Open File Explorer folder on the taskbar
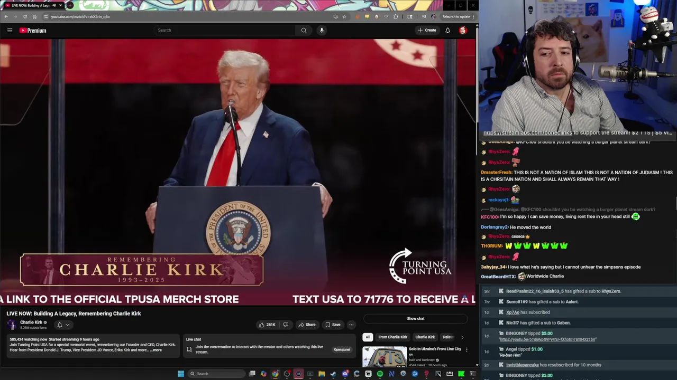Image resolution: width=677 pixels, height=380 pixels. 322,374
